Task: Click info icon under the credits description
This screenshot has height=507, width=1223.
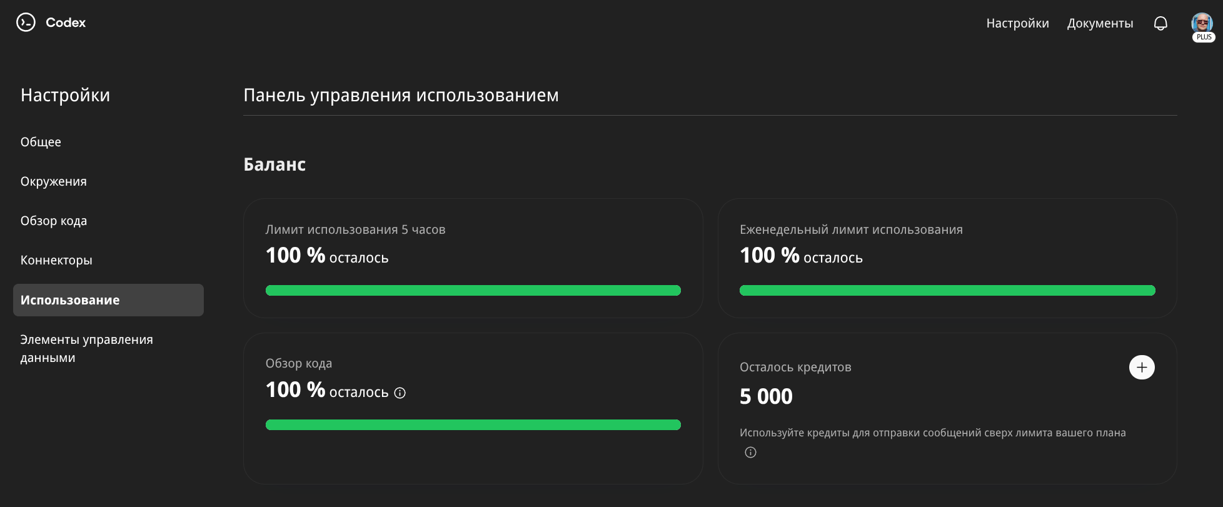Action: point(750,452)
